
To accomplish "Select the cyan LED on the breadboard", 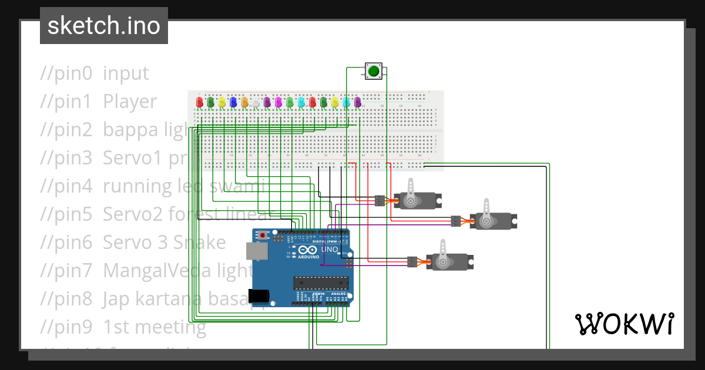I will [300, 103].
